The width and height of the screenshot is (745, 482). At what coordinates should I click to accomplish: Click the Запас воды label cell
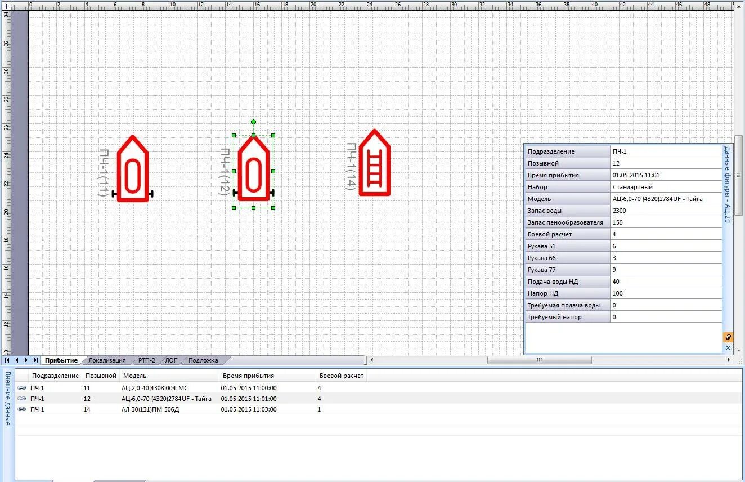[567, 211]
